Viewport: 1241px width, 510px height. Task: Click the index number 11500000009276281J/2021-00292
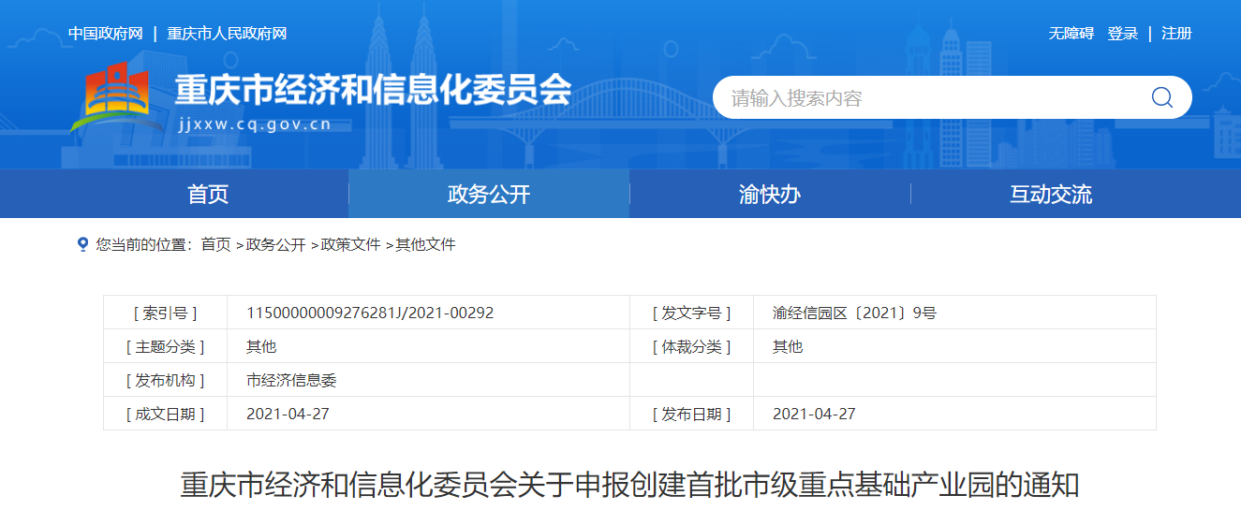tap(370, 313)
